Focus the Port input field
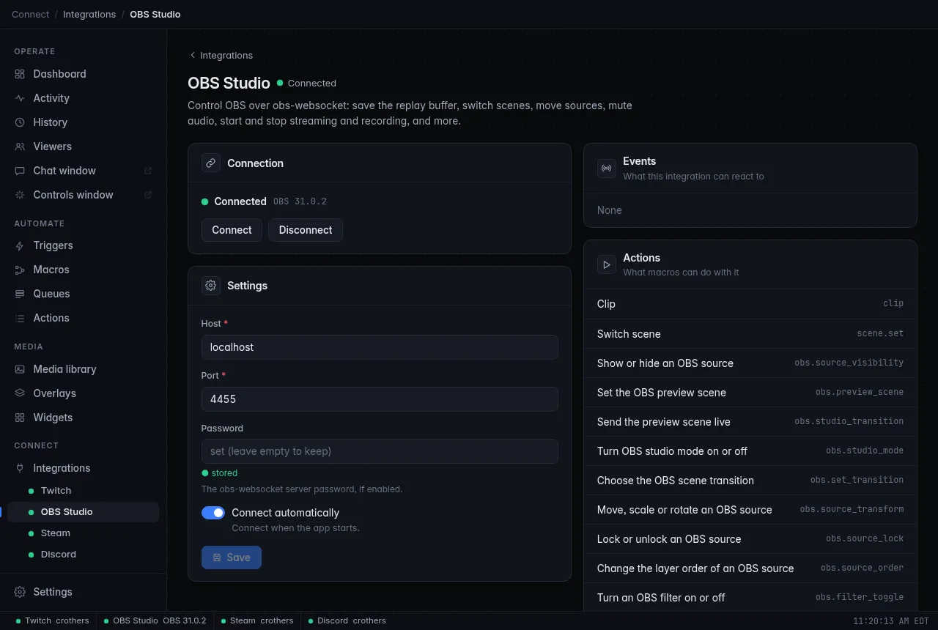 [380, 399]
